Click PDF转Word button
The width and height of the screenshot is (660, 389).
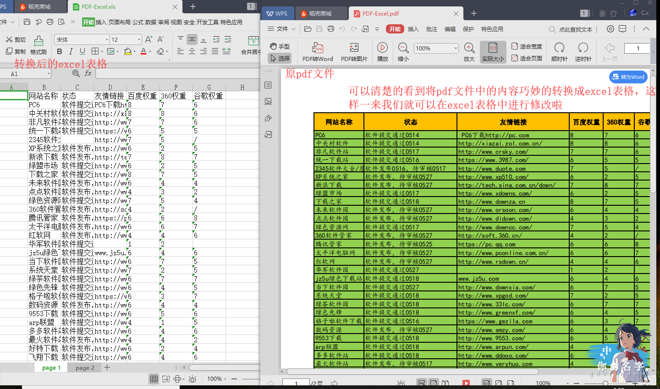(318, 52)
